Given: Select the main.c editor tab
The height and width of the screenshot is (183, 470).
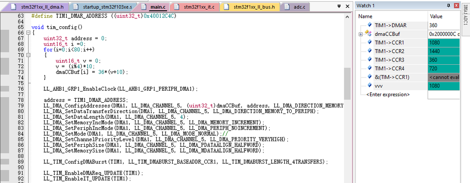Looking at the screenshot, I should pos(155,7).
